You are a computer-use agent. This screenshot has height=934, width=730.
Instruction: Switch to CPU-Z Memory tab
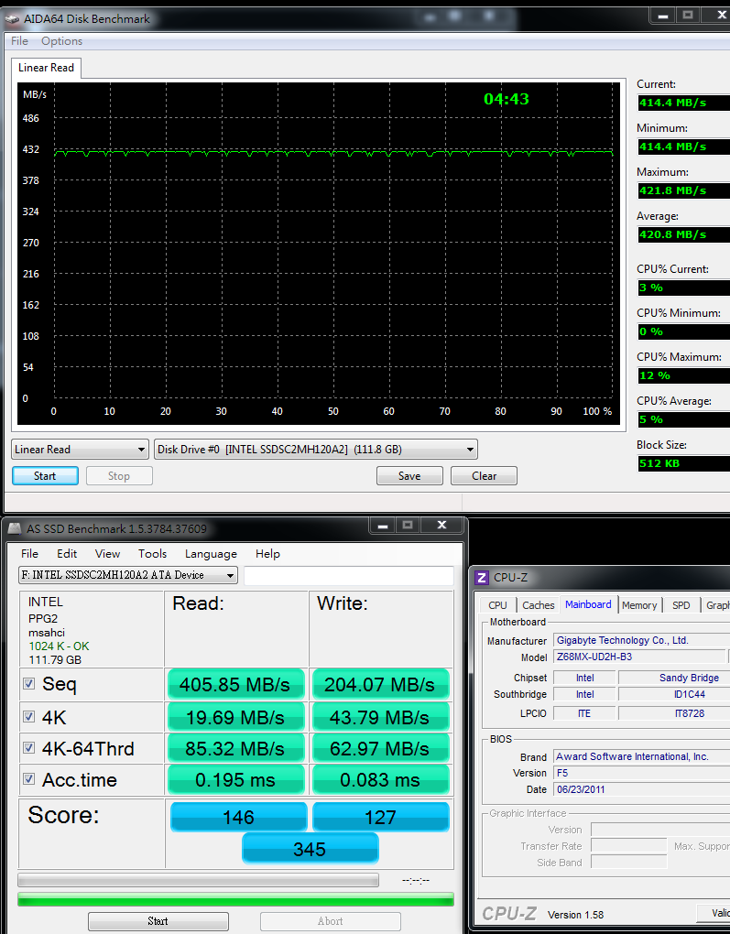tap(639, 605)
